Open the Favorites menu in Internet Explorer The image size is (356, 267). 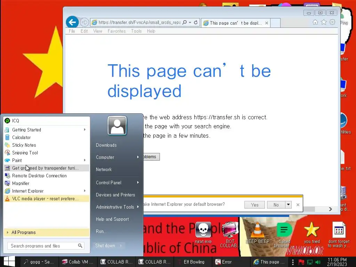tap(117, 31)
